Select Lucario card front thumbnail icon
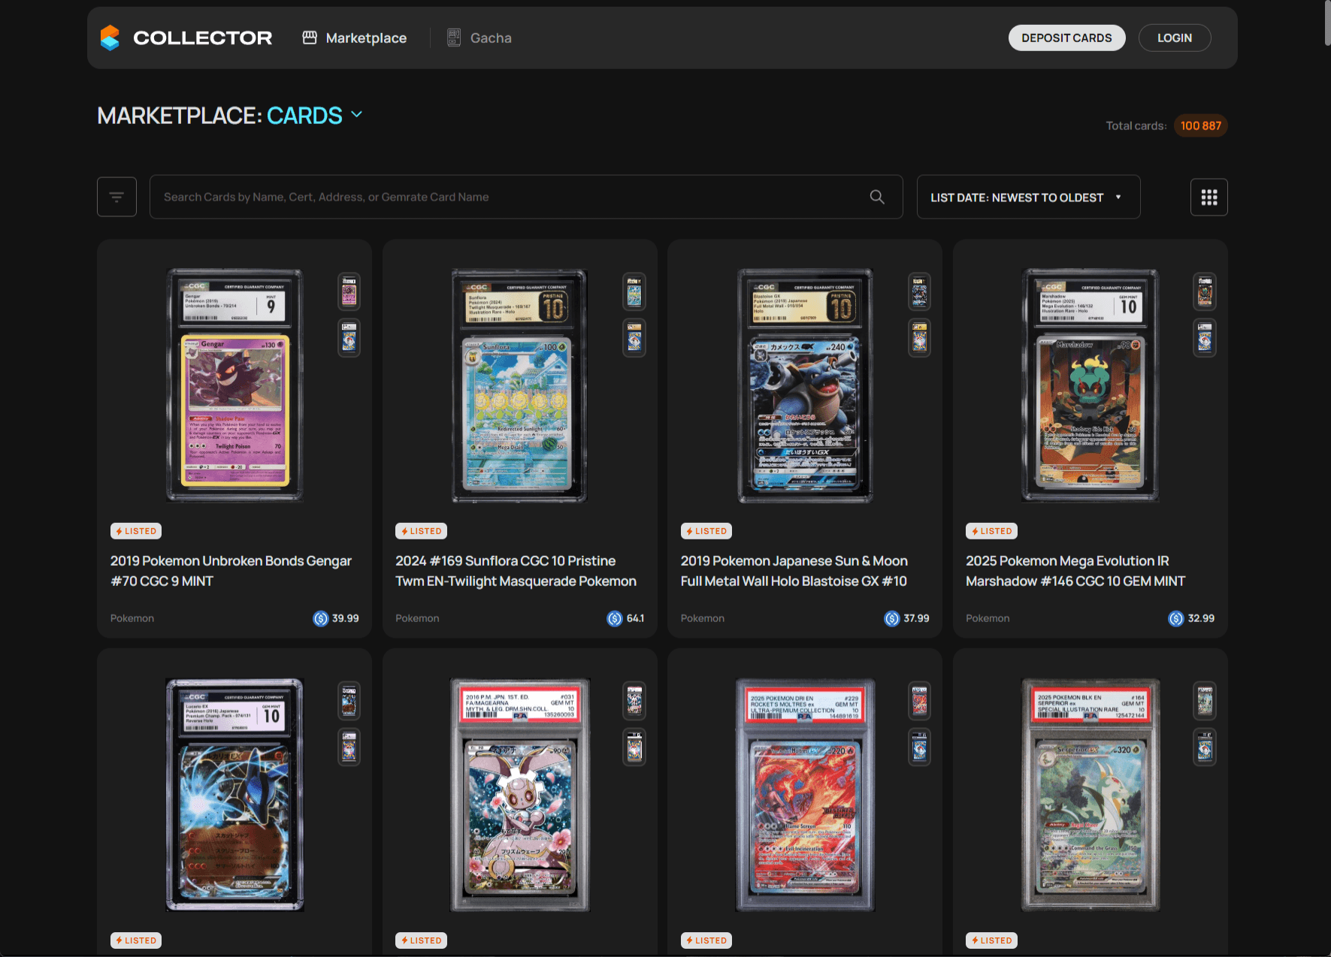 point(349,701)
